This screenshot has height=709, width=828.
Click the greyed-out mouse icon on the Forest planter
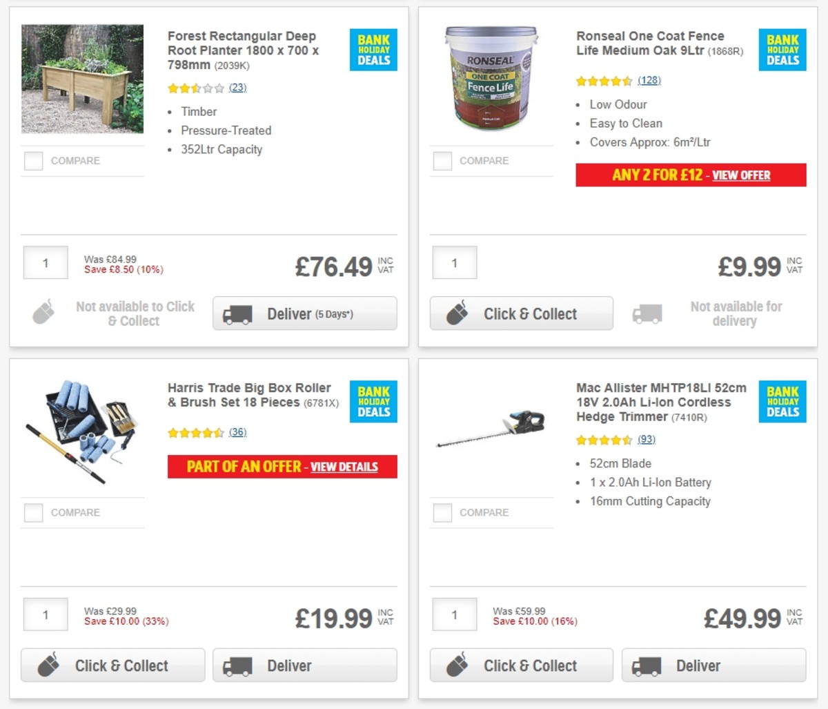pyautogui.click(x=44, y=312)
